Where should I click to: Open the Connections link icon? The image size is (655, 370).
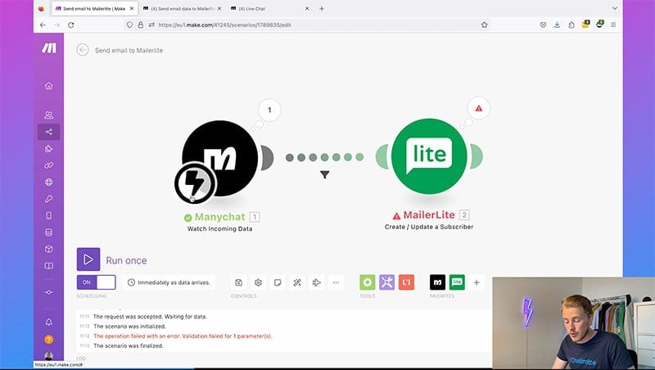[x=49, y=165]
